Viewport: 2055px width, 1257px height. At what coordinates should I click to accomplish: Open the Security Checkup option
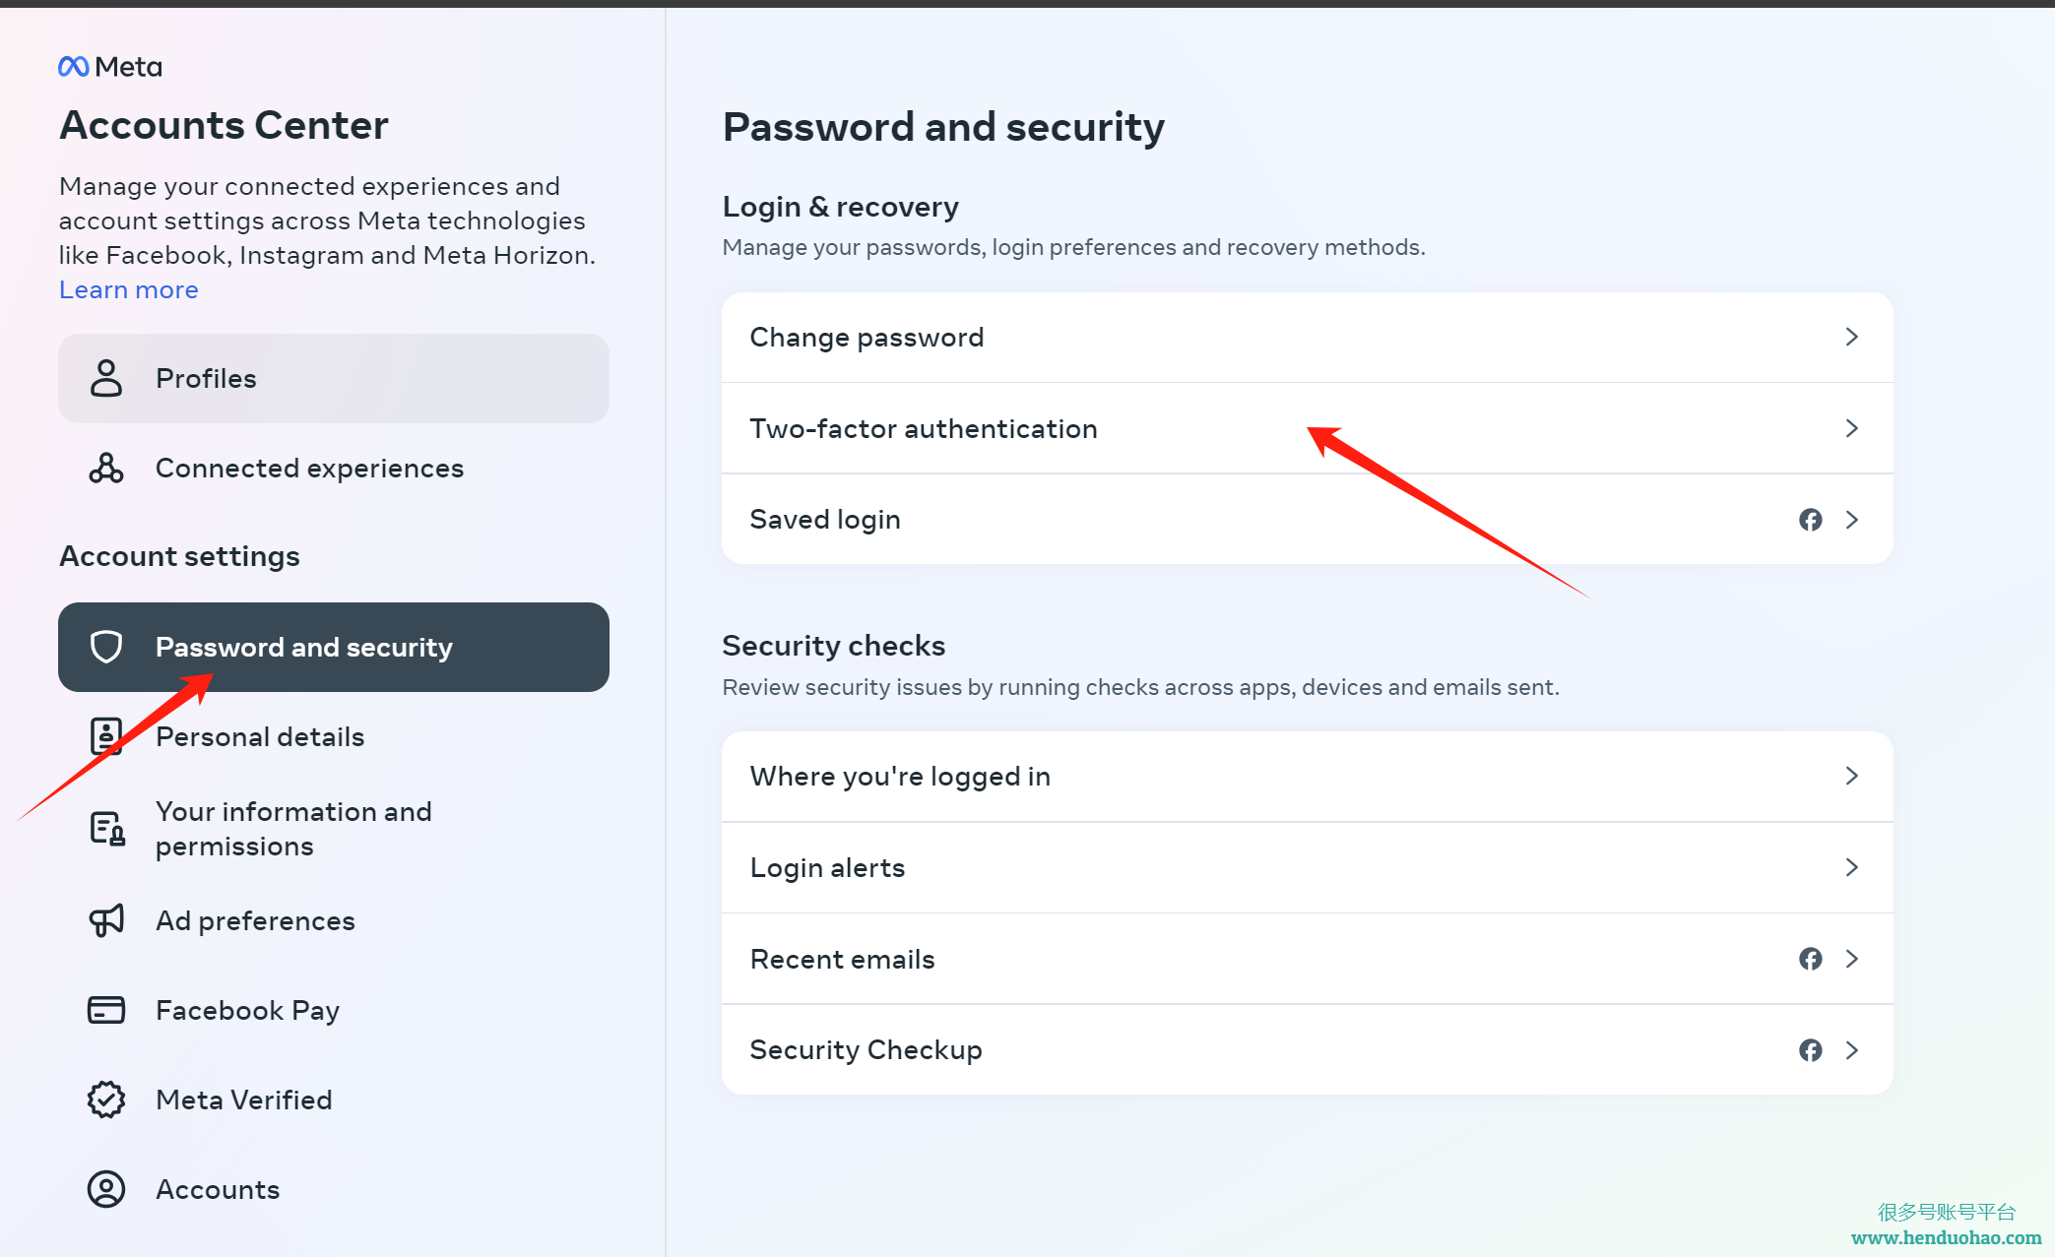1308,1050
